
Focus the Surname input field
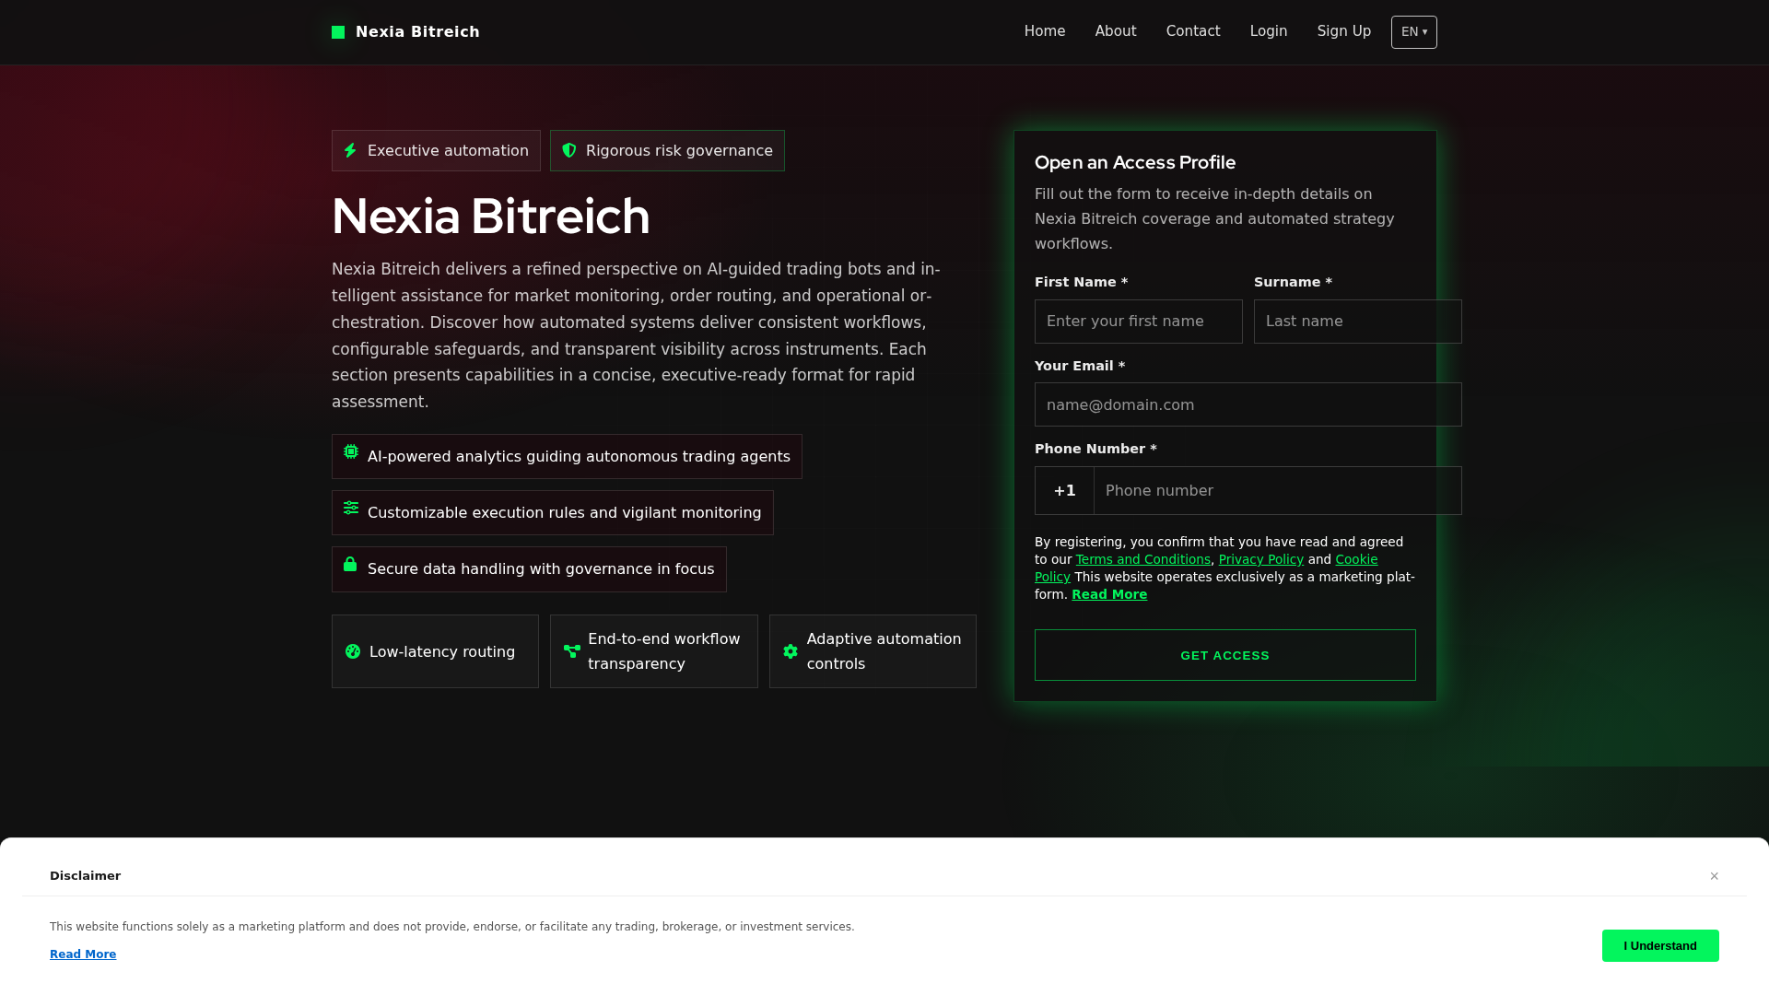[x=1358, y=322]
